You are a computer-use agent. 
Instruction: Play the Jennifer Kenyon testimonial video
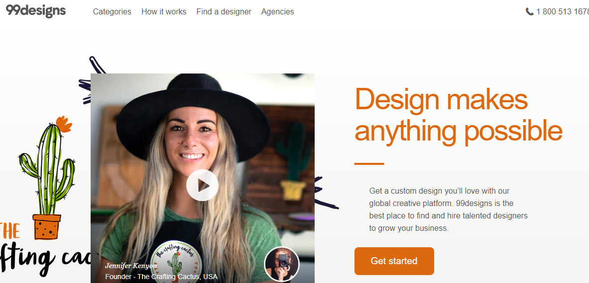[202, 185]
